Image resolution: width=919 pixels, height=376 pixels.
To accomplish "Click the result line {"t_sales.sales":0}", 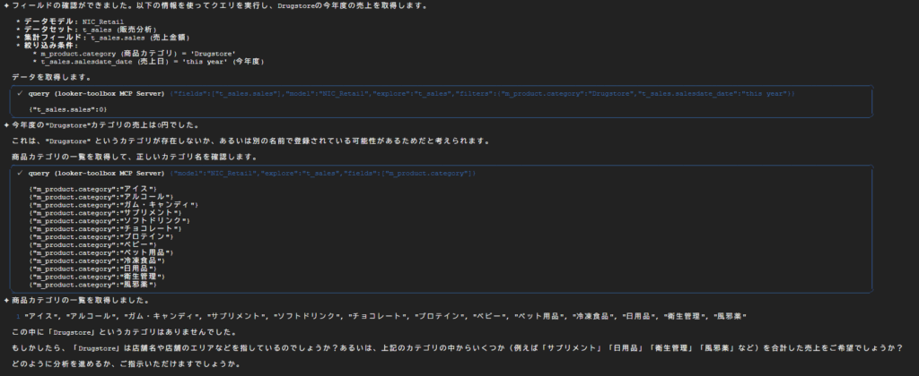I will point(68,109).
